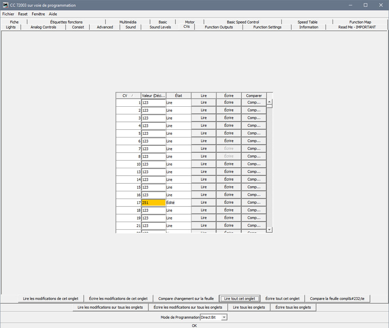
Task: Select the Basic tab
Action: [163, 22]
